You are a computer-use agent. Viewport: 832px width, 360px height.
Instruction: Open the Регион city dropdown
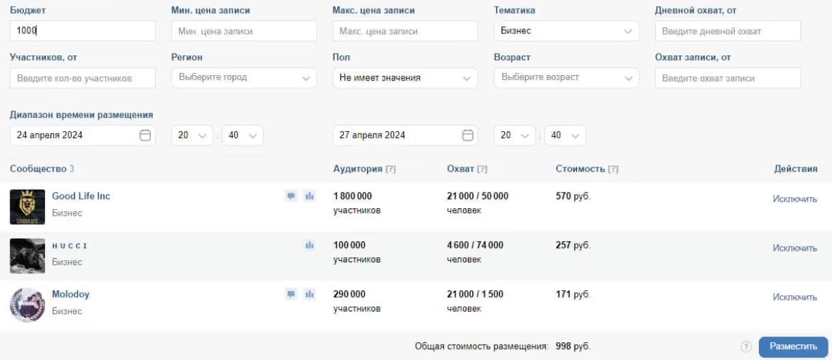(x=243, y=78)
